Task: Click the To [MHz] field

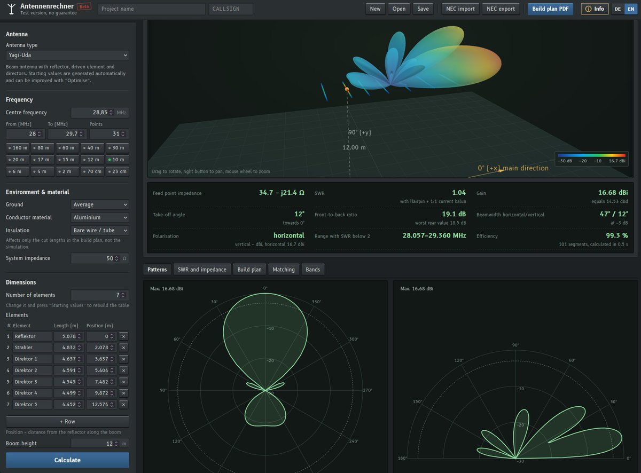Action: [x=67, y=134]
